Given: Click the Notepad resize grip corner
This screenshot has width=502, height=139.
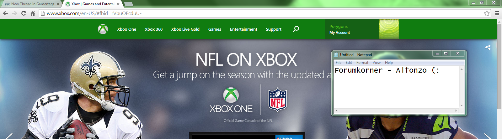Looking at the screenshot, I should click(x=462, y=111).
